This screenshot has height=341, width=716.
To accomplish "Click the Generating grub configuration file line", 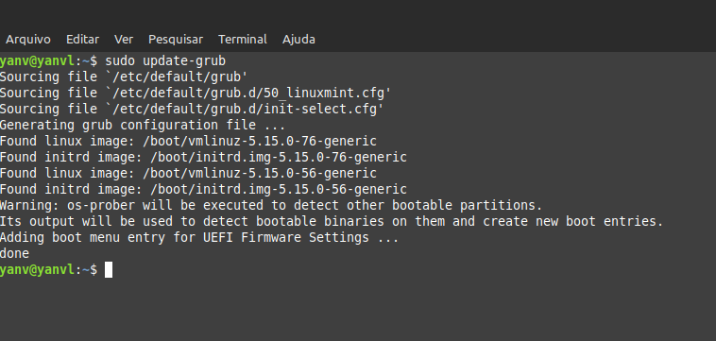I will 143,125.
